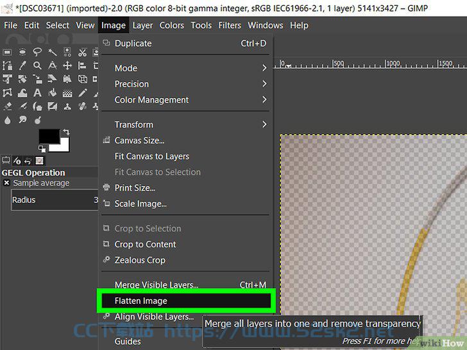The width and height of the screenshot is (467, 350).
Task: Select the Scissors Select tool
Action: pyautogui.click(x=83, y=53)
